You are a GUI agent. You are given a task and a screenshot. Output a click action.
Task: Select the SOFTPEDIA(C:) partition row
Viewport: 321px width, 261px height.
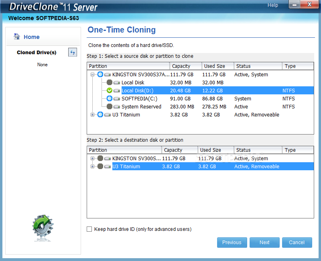click(200, 98)
